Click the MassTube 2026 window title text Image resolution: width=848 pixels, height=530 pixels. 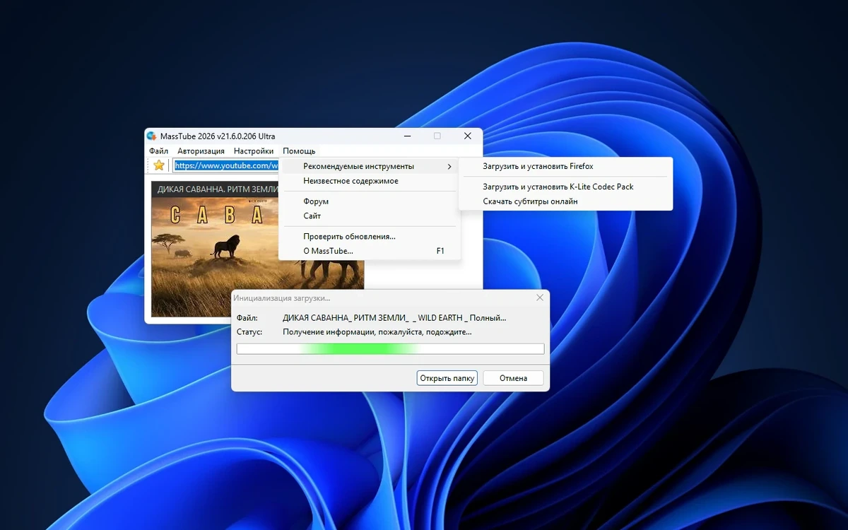[x=218, y=136]
